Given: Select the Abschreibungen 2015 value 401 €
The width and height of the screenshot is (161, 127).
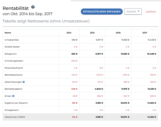Looking at the screenshot, I should tap(100, 82).
